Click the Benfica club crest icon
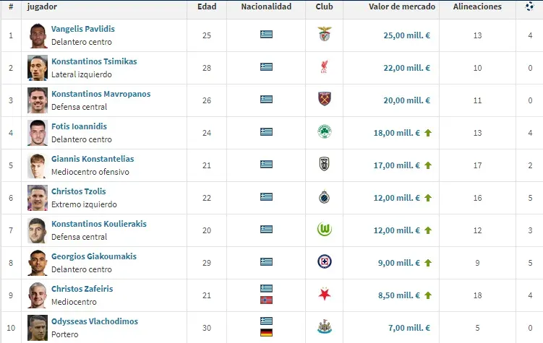Image resolution: width=543 pixels, height=343 pixels. (324, 35)
